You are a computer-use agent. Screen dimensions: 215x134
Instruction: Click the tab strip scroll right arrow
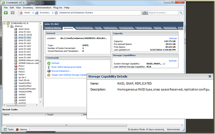pyautogui.click(x=182, y=28)
